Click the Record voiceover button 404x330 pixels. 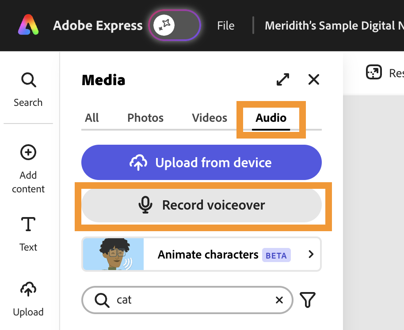201,205
